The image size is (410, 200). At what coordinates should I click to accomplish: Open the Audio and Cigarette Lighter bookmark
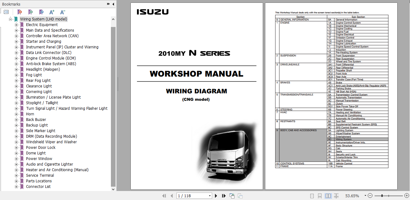[x=50, y=164]
